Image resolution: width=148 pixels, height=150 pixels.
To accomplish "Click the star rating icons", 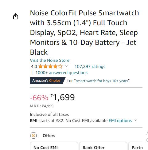I will click(50, 66).
